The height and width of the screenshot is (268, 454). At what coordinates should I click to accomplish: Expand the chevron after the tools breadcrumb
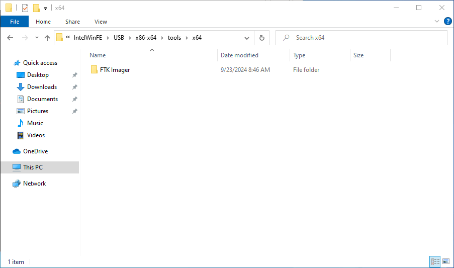coord(187,38)
